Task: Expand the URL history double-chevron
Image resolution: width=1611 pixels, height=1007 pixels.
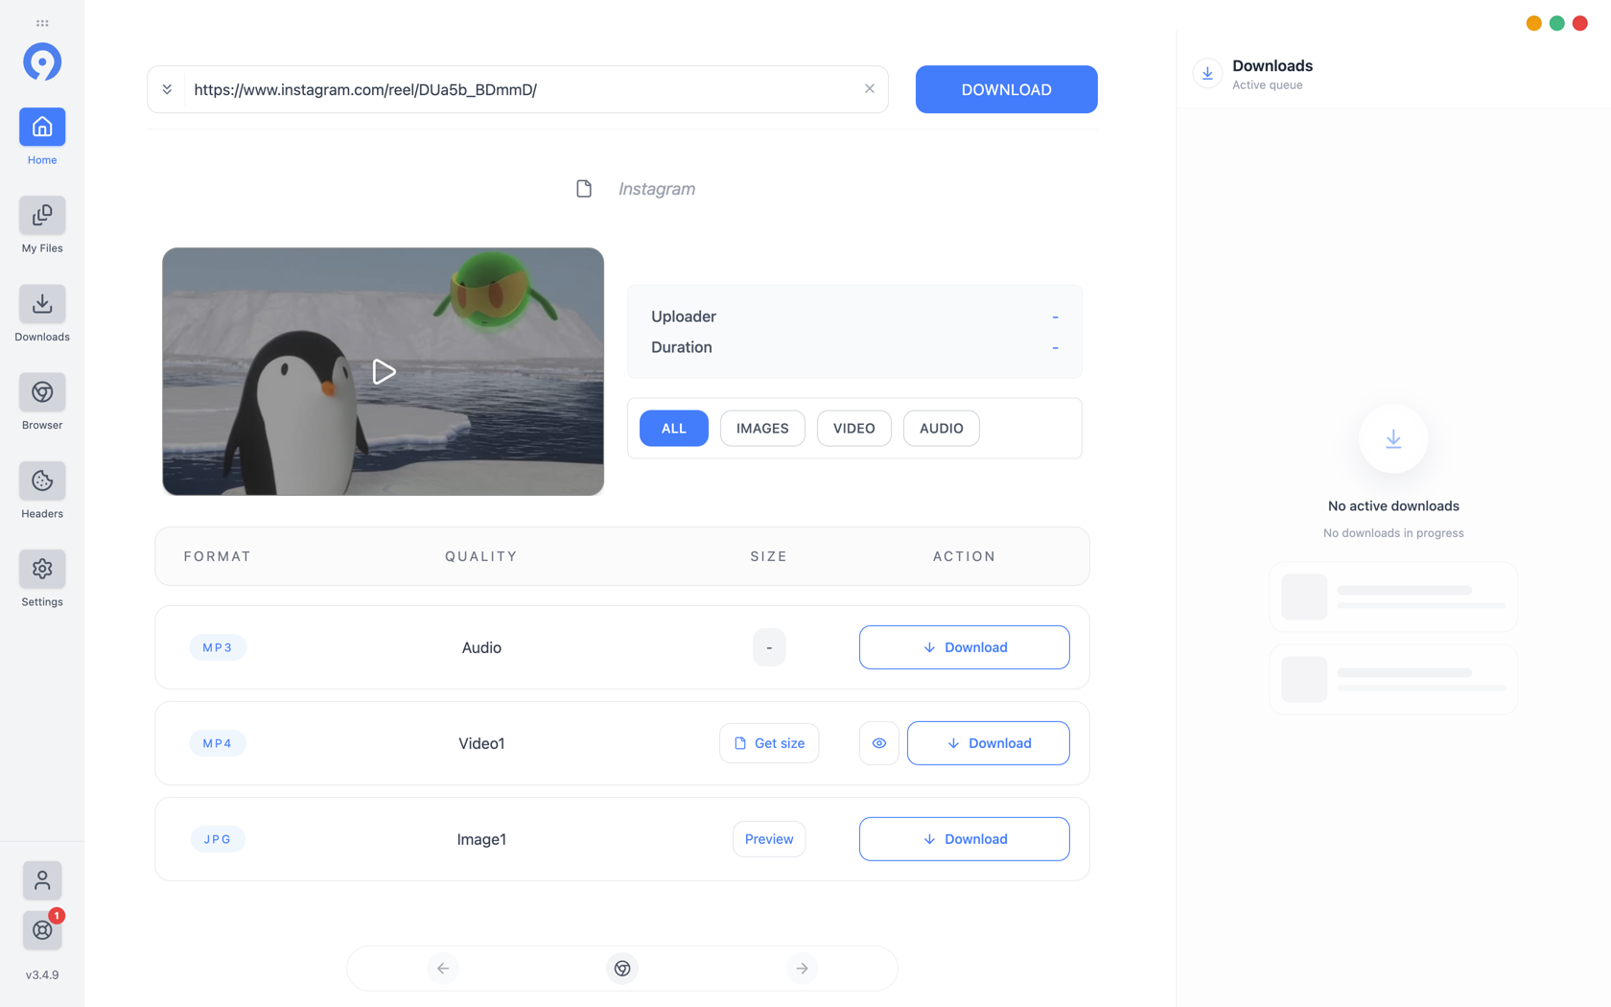Action: click(167, 89)
